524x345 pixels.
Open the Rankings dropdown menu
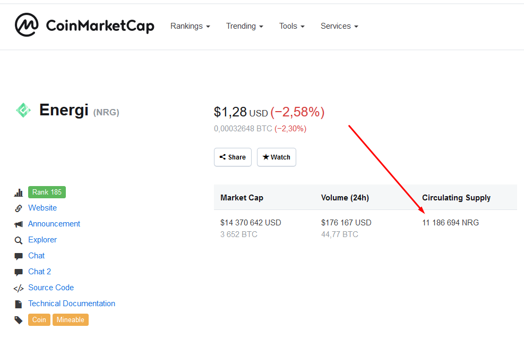tap(190, 26)
